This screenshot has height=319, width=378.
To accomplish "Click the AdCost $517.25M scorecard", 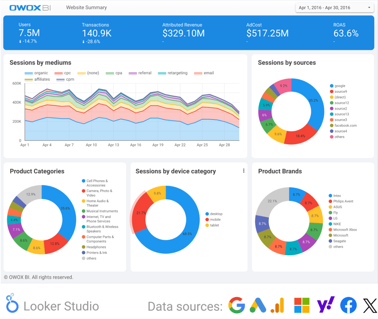I will [x=267, y=33].
